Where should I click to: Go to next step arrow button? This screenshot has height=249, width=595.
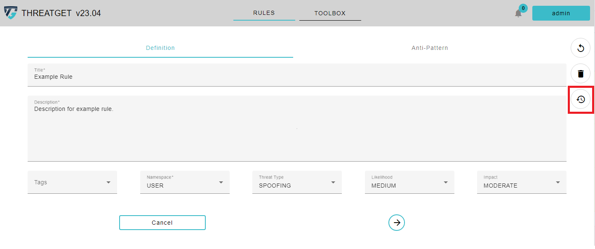point(397,223)
